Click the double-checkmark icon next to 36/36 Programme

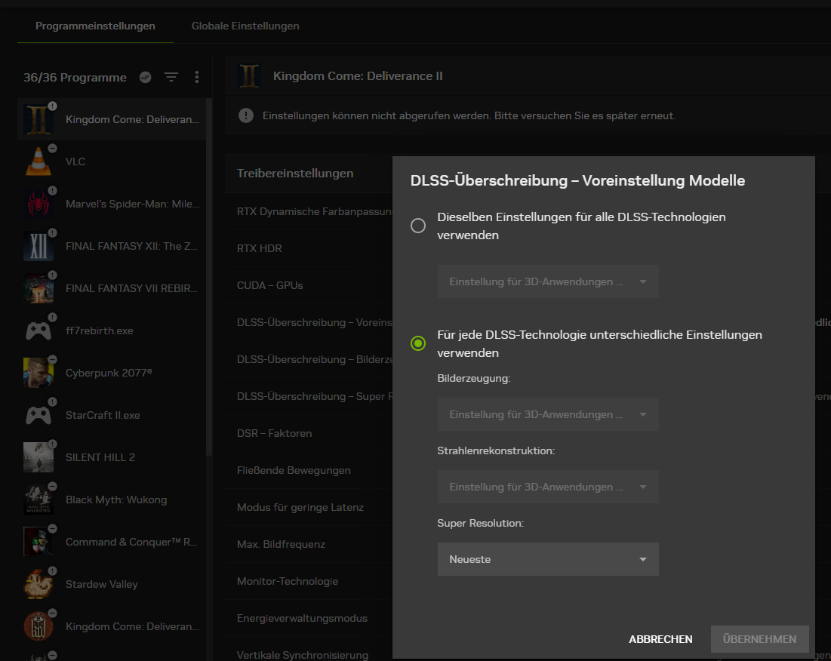tap(146, 77)
